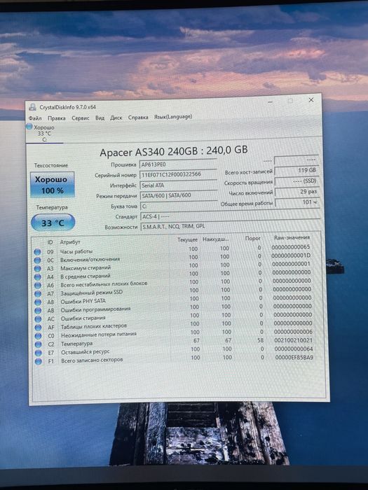Open the Вид menu
The height and width of the screenshot is (490, 368).
click(x=100, y=118)
